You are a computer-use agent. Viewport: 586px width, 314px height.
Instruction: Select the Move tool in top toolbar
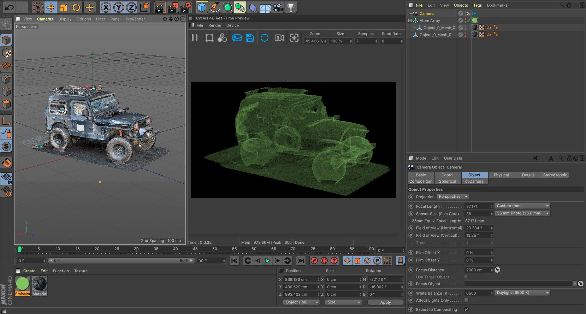[51, 7]
